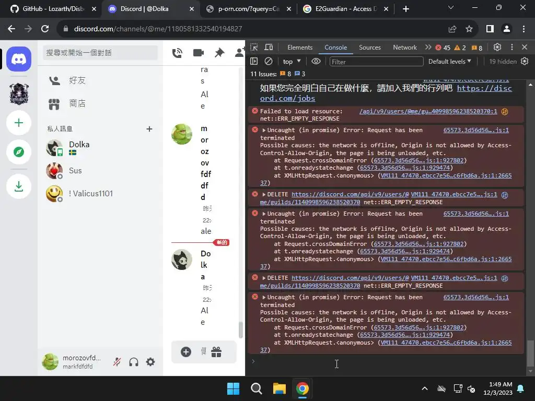
Task: Open File Explorer from taskbar
Action: click(x=279, y=388)
